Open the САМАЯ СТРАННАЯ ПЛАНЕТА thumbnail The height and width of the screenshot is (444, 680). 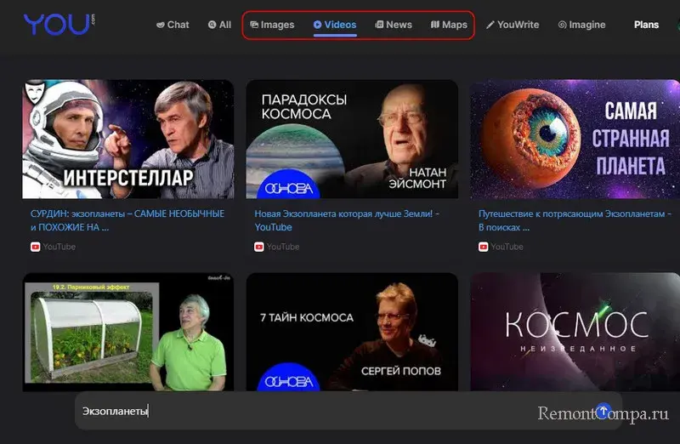(x=575, y=139)
